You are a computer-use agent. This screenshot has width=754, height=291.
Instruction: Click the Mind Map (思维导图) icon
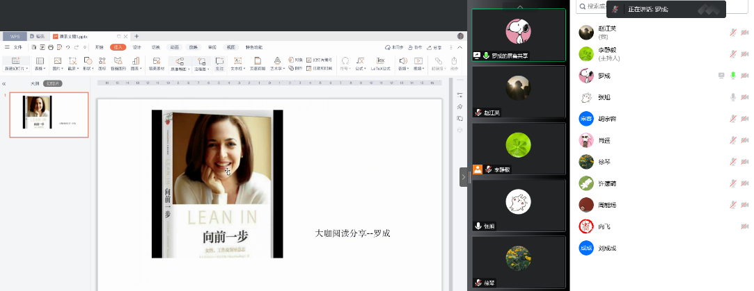coord(180,61)
